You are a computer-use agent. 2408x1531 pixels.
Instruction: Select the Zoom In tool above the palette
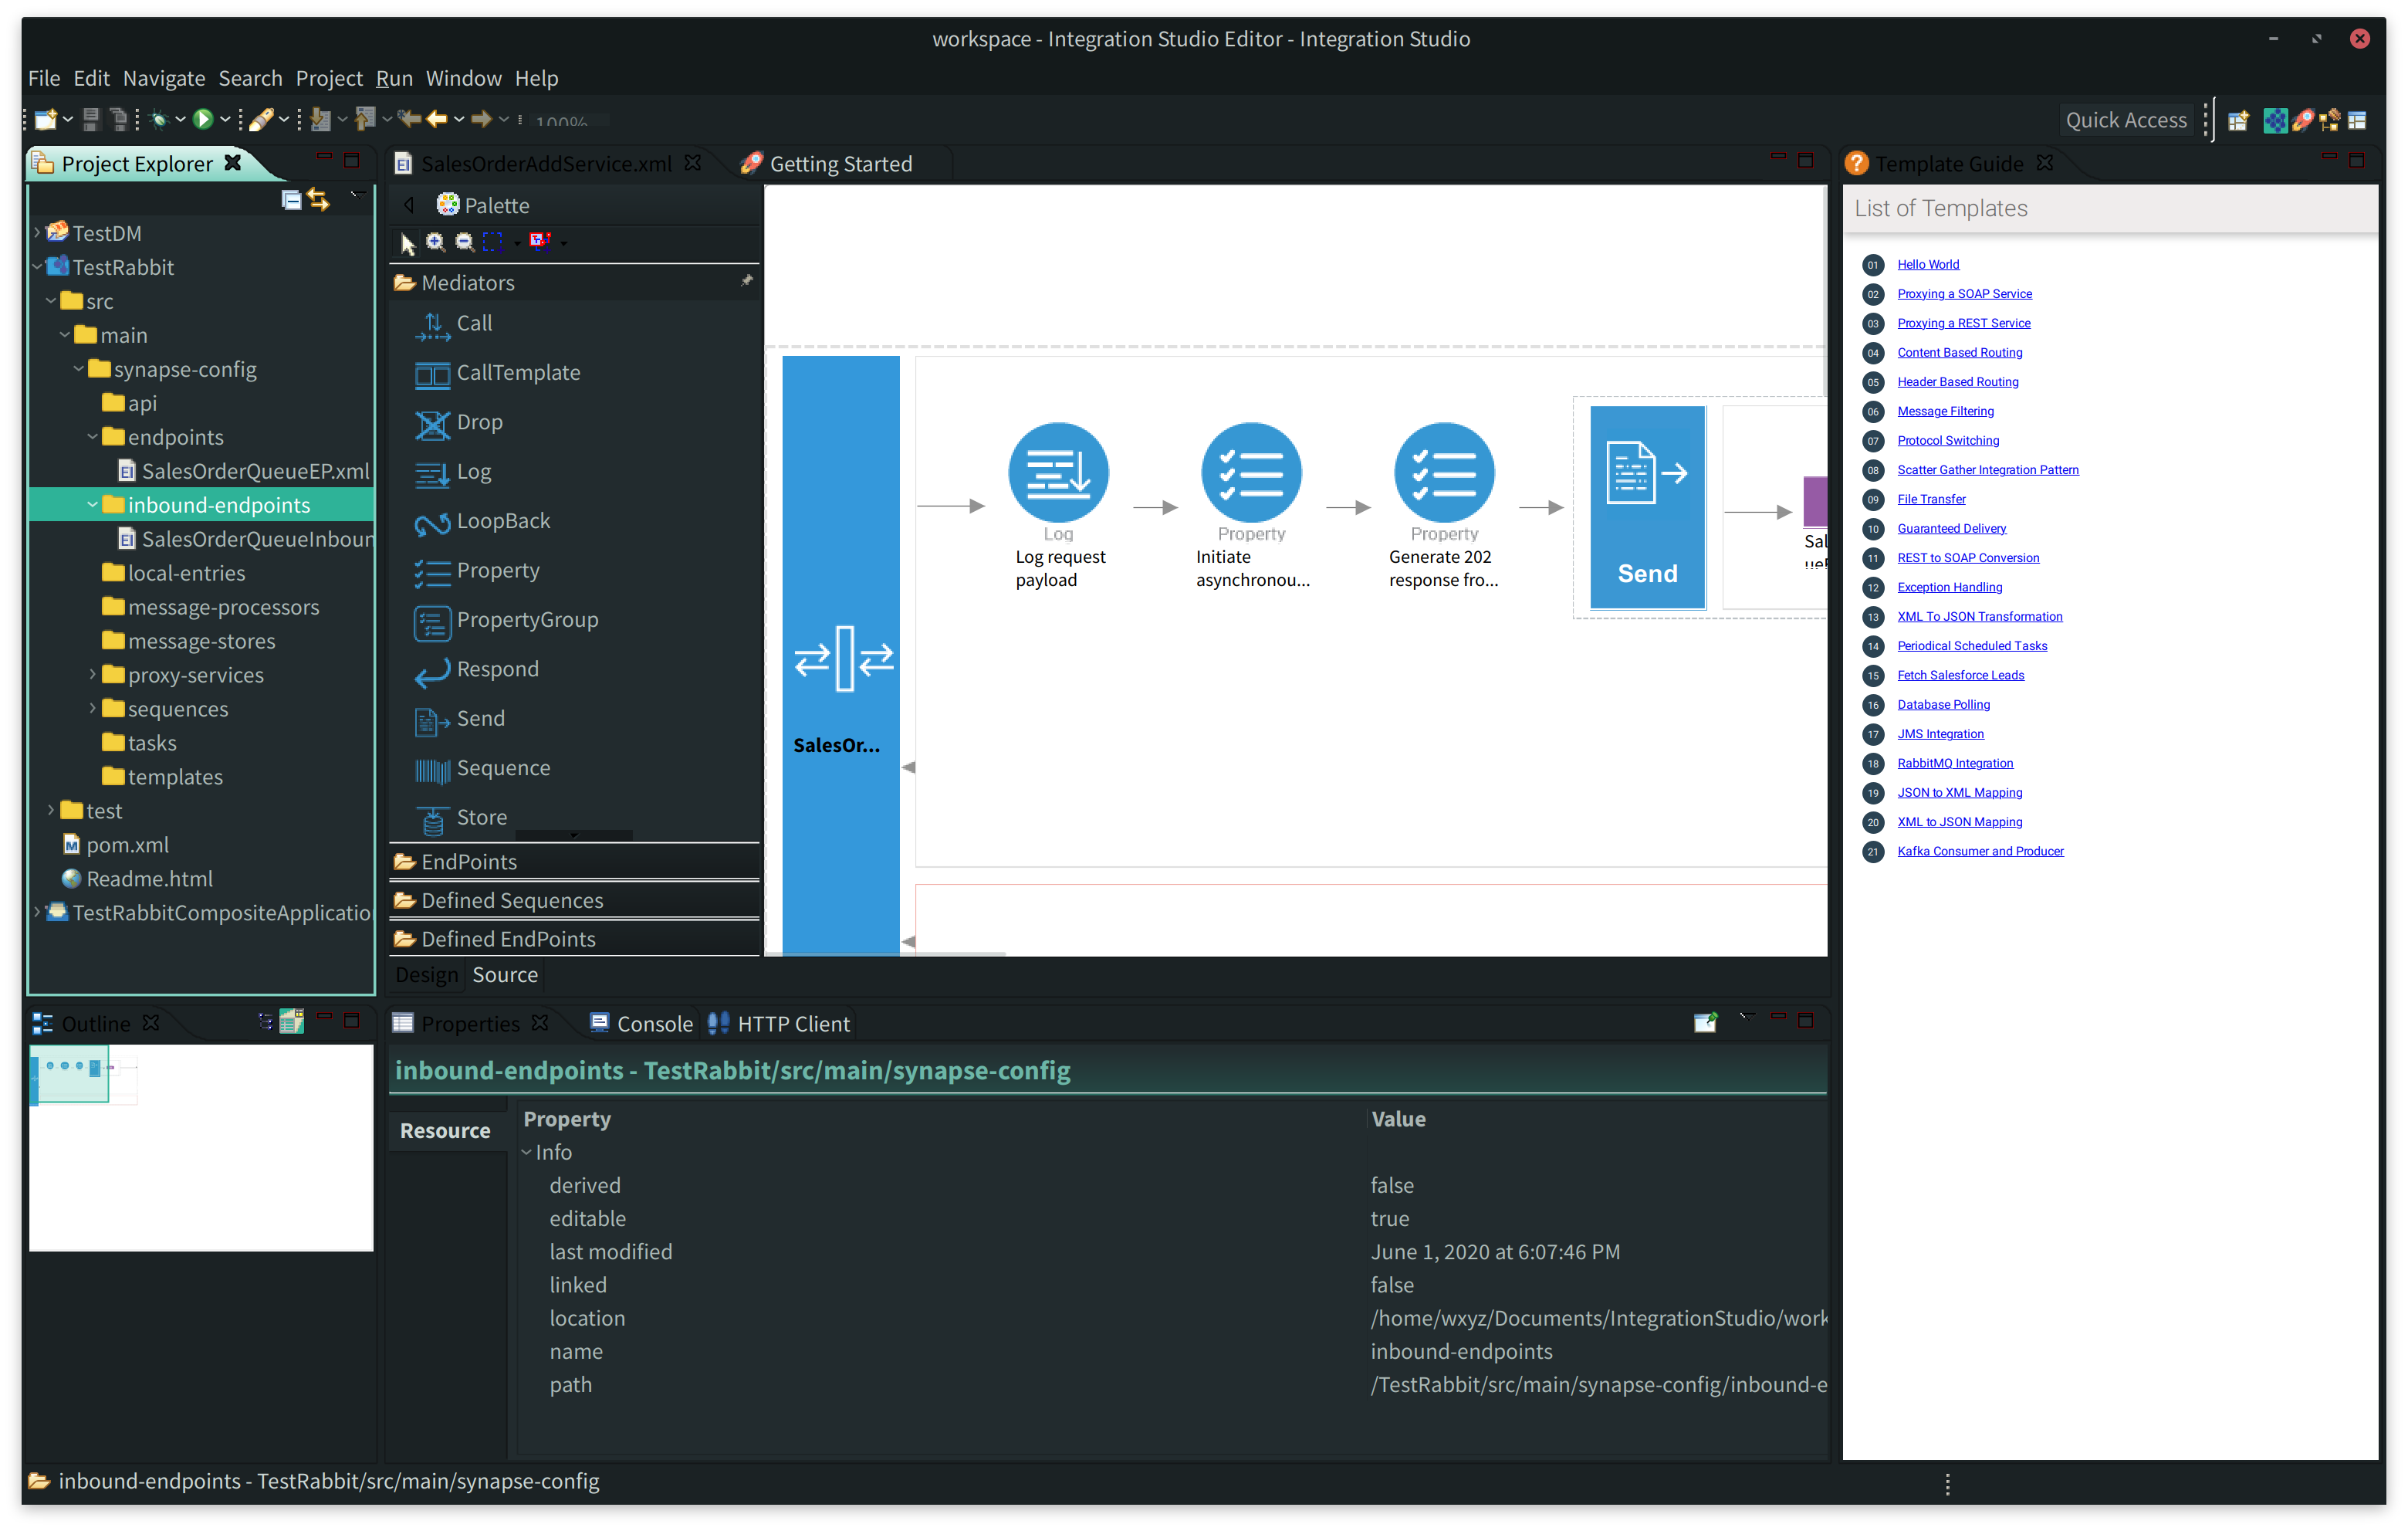coord(435,241)
